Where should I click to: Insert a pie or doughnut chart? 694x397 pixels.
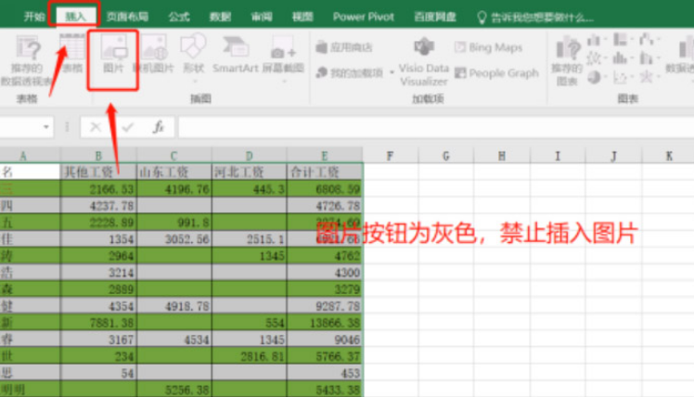(x=596, y=78)
